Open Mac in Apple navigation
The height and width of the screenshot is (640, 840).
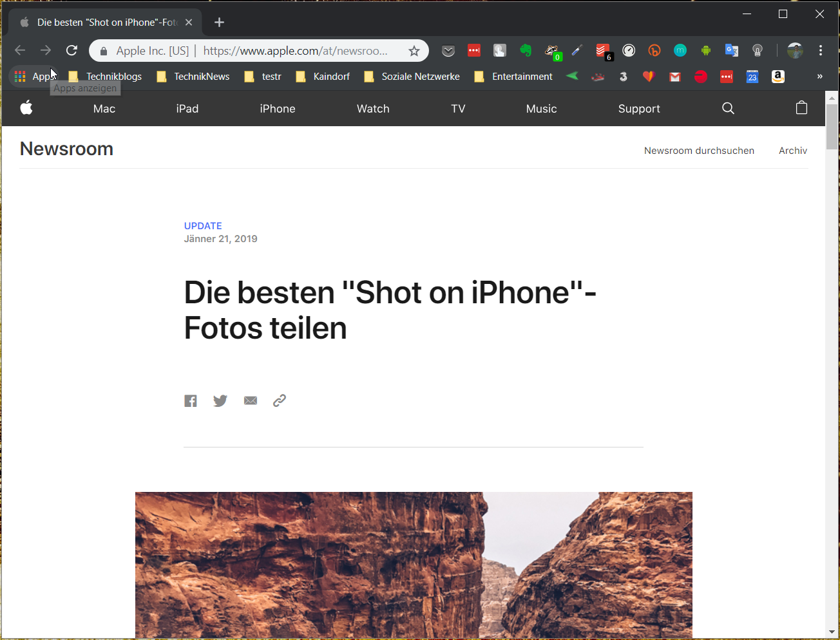(104, 109)
